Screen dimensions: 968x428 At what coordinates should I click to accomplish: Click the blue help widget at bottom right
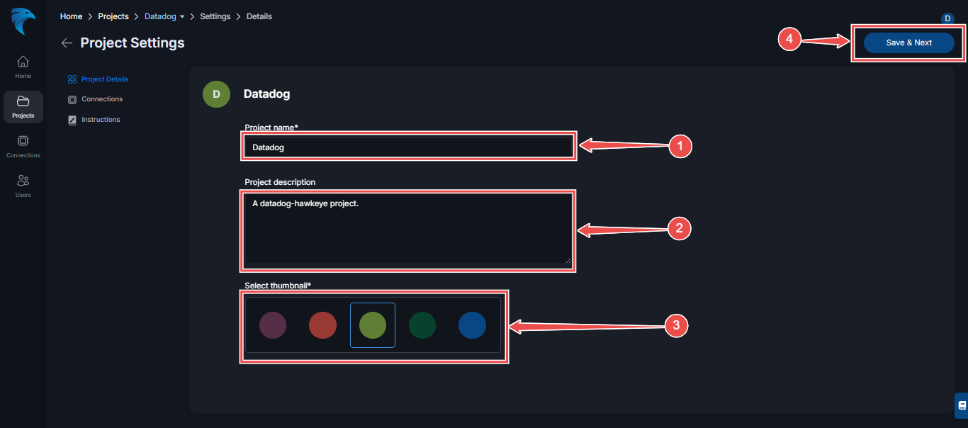(x=961, y=405)
